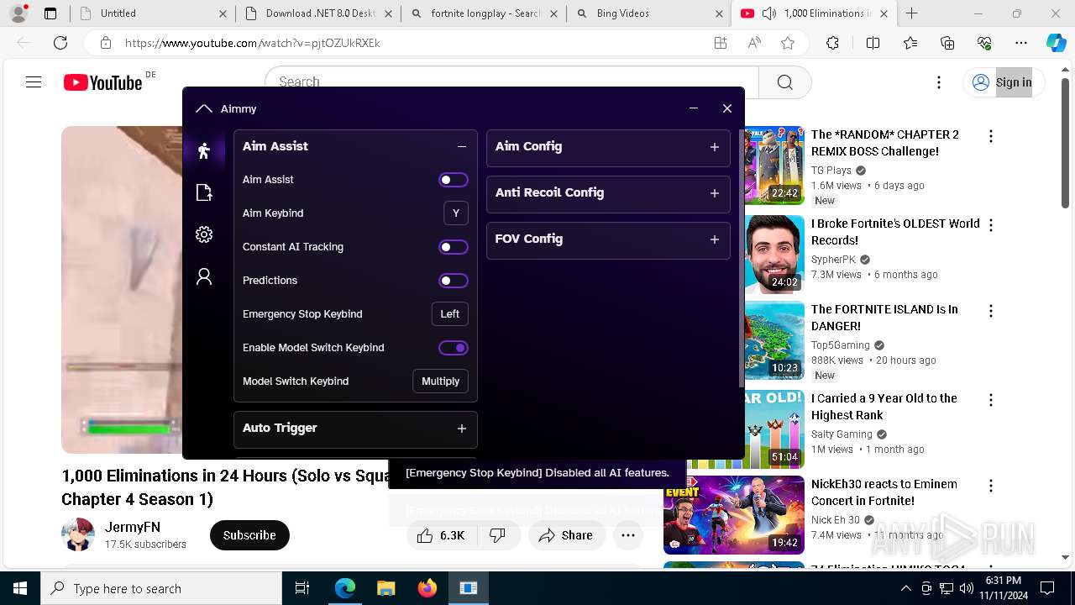Screen dimensions: 1075x605
Task: Switch to Download .NET 8.0 Desktop tab
Action: pos(317,13)
